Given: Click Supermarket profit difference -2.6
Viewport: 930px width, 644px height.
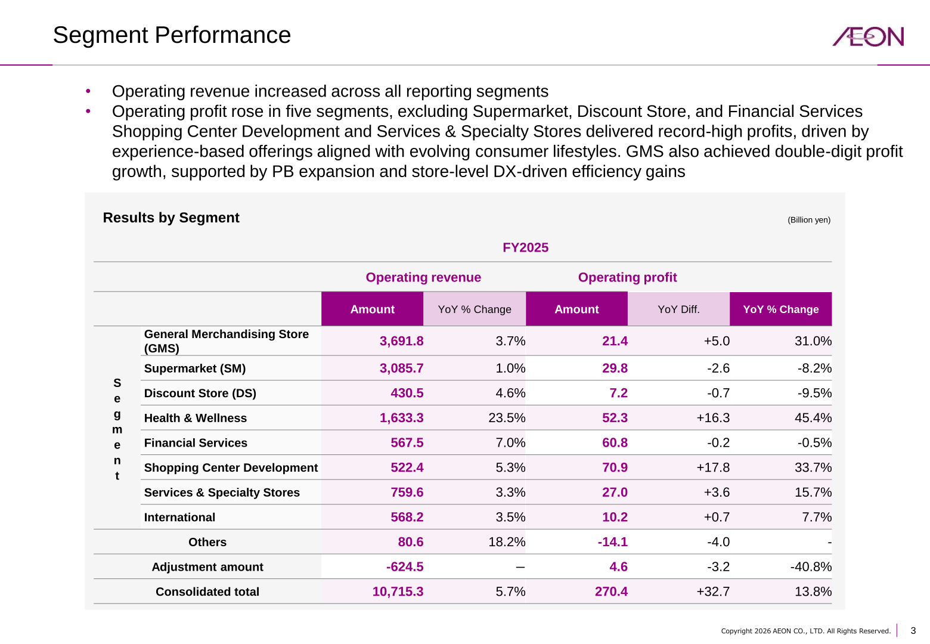Looking at the screenshot, I should click(x=718, y=369).
